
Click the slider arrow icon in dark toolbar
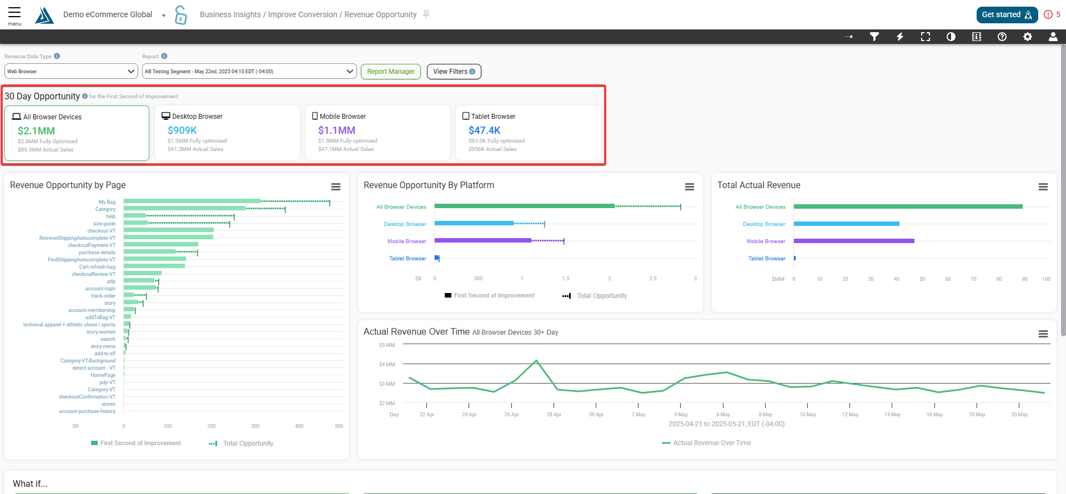(x=849, y=37)
